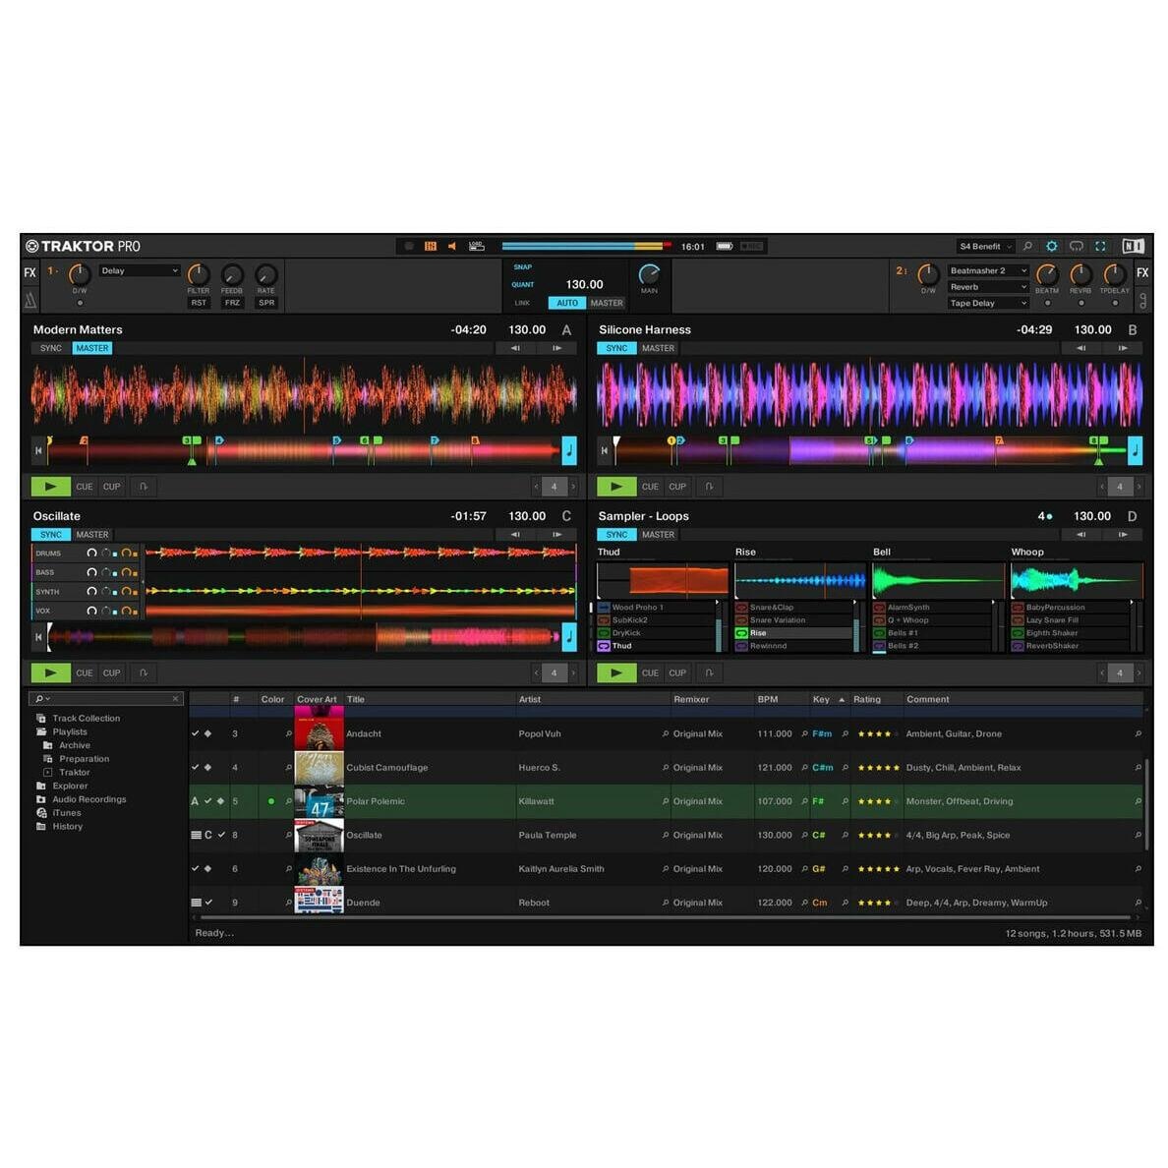Decrease loop size on deck B
The image size is (1168, 1168).
click(1101, 487)
